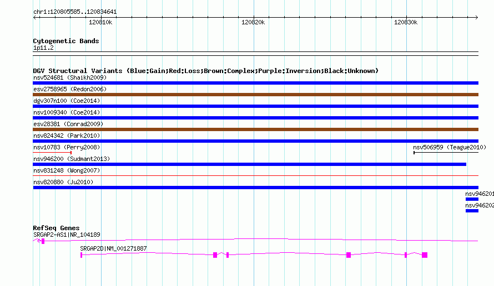Select the Cytogenetic Bands track title

click(66, 41)
